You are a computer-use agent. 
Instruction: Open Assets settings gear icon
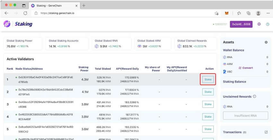point(266,42)
